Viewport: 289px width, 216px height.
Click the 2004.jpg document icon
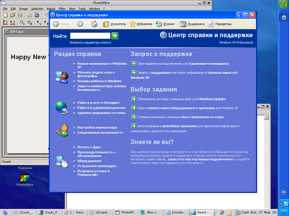(x=7, y=31)
